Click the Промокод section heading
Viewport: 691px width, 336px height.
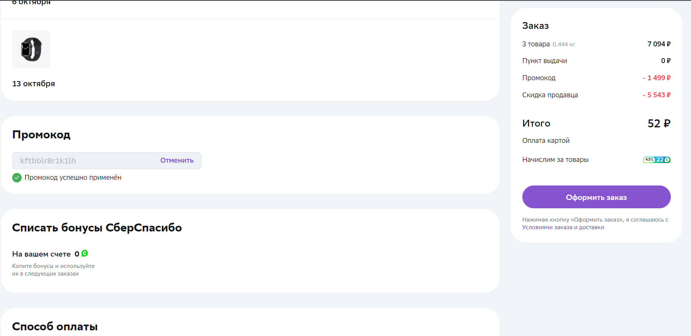coord(41,135)
